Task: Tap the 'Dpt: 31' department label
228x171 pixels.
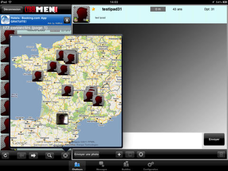Action: point(209,9)
